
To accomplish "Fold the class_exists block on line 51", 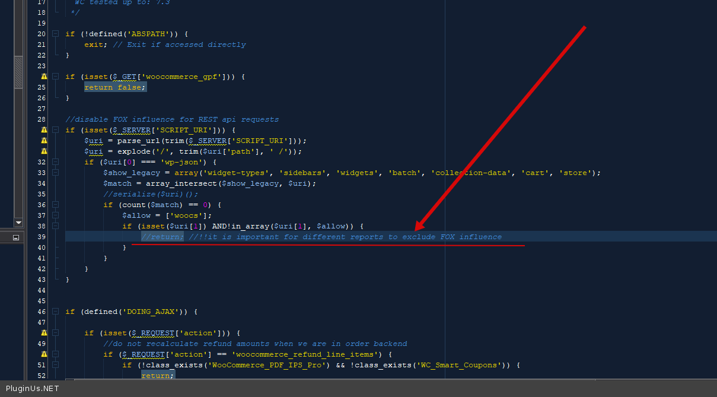I will coord(55,365).
